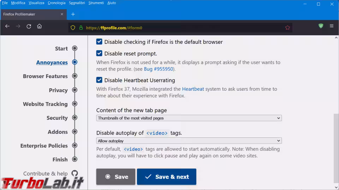The image size is (339, 190).
Task: Switch to the Firefox Profilemaker tab
Action: click(x=34, y=14)
